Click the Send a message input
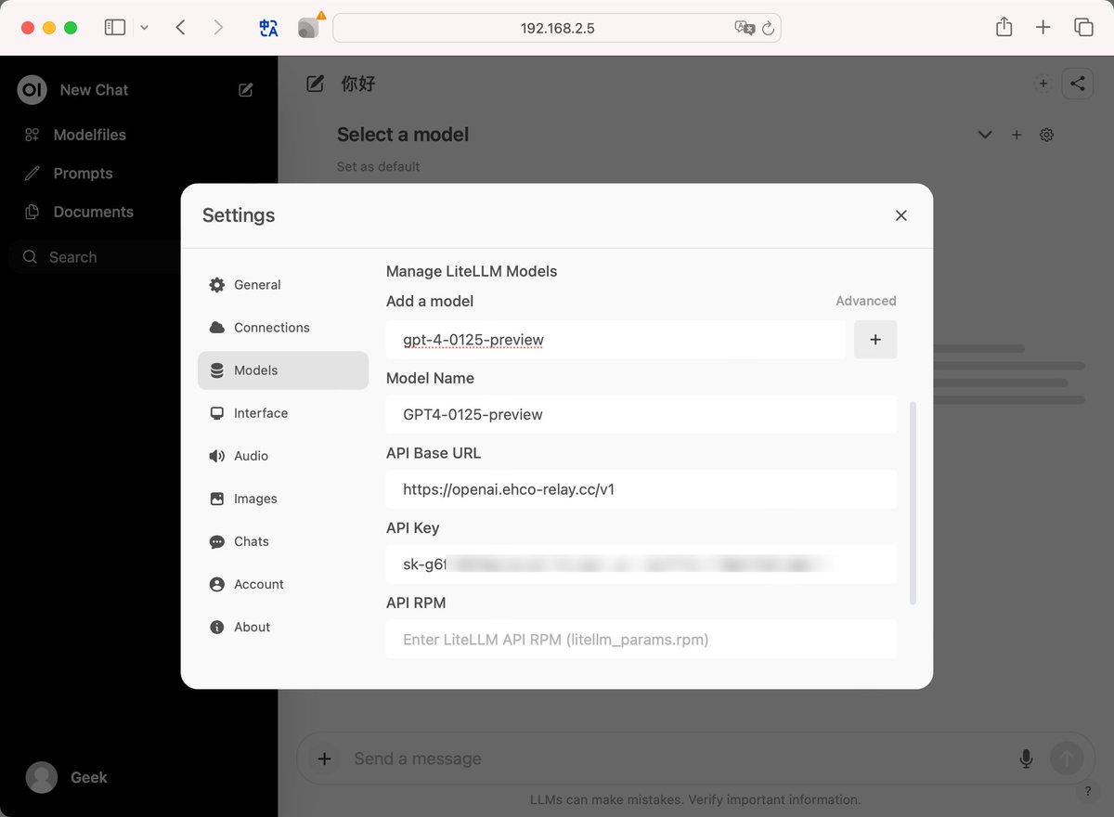Screen dimensions: 1114x817 pyautogui.click(x=678, y=759)
